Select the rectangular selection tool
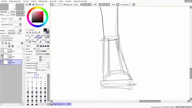This screenshot has height=108, width=192. click(27, 30)
